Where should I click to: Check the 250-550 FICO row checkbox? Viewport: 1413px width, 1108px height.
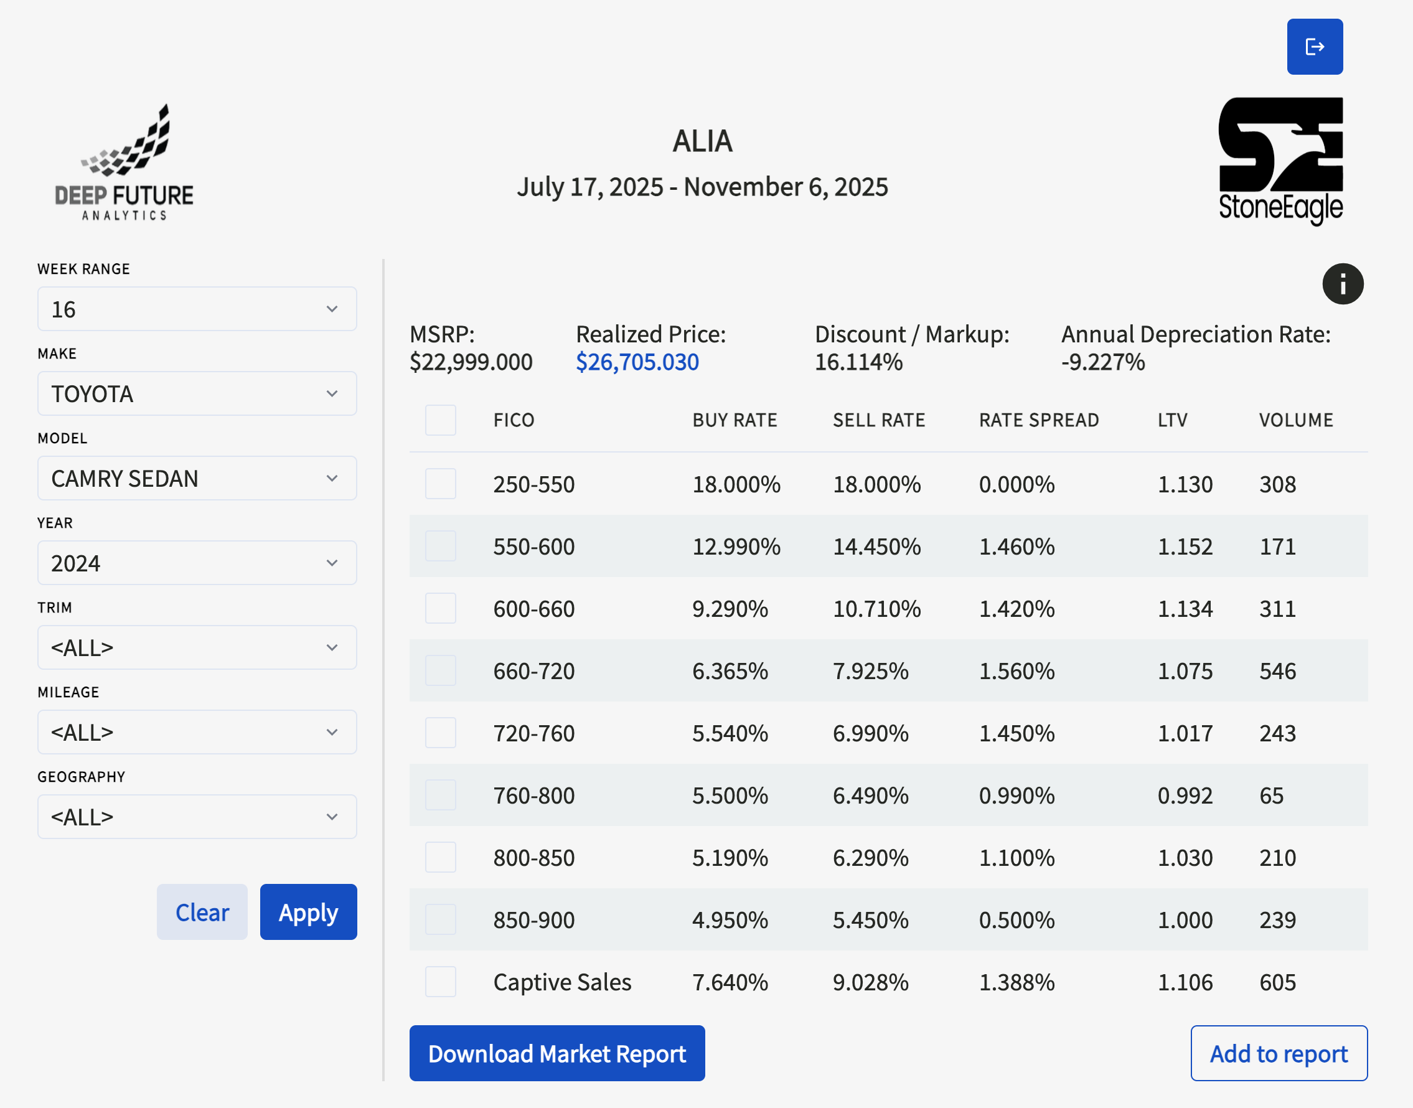tap(441, 483)
